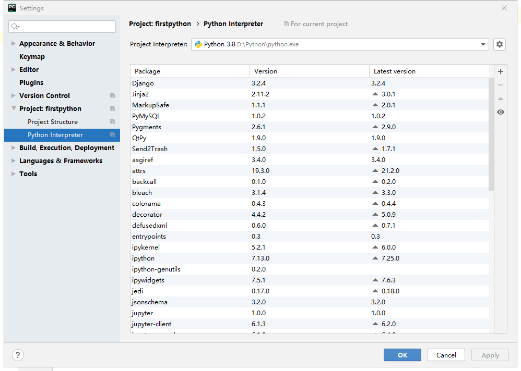
Task: Focus the settings search field
Action: pos(62,27)
